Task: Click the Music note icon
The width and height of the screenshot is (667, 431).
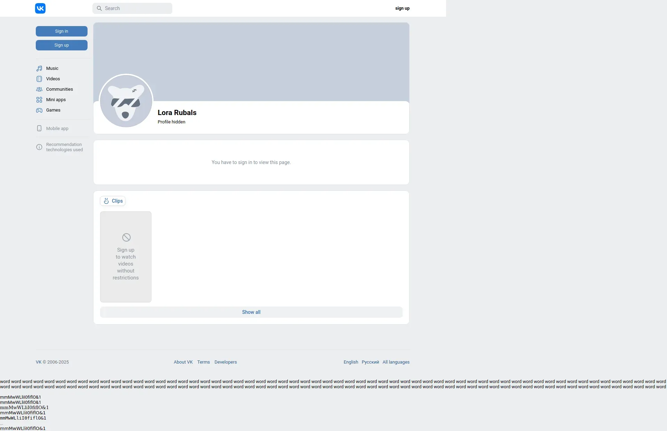Action: tap(39, 68)
